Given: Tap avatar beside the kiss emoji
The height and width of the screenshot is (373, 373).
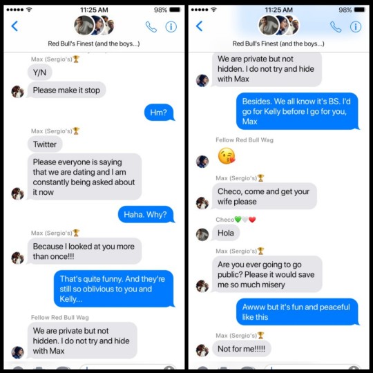Looking at the screenshot, I should pyautogui.click(x=202, y=162).
